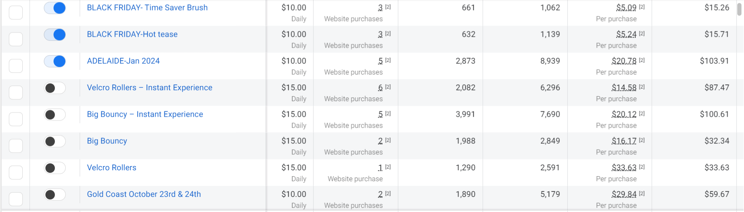Turn on Gold Coast October 23rd & 24th toggle
The height and width of the screenshot is (212, 744).
pyautogui.click(x=55, y=195)
